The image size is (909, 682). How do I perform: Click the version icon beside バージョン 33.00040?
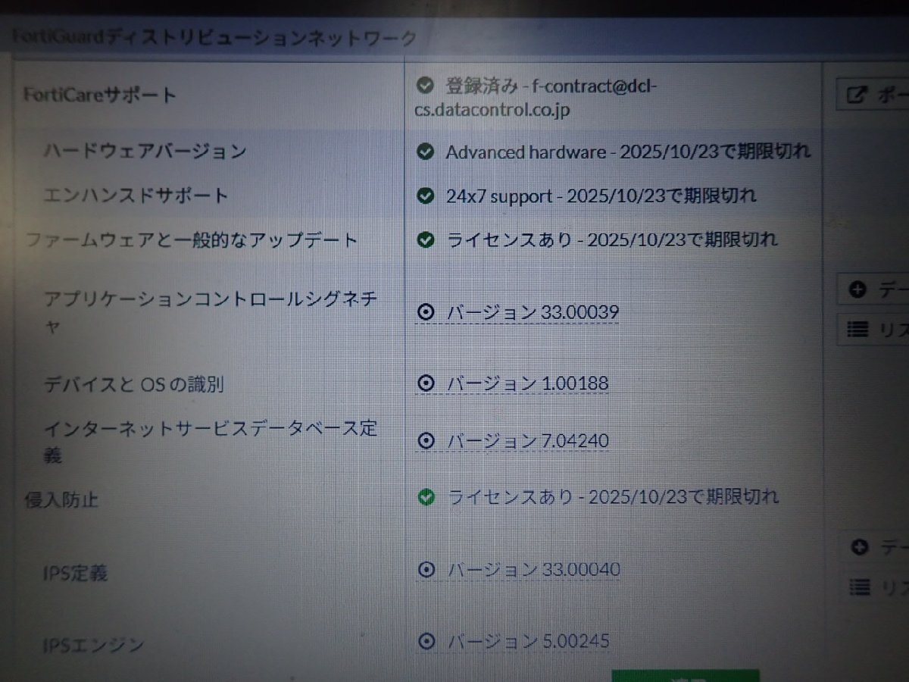[x=427, y=569]
